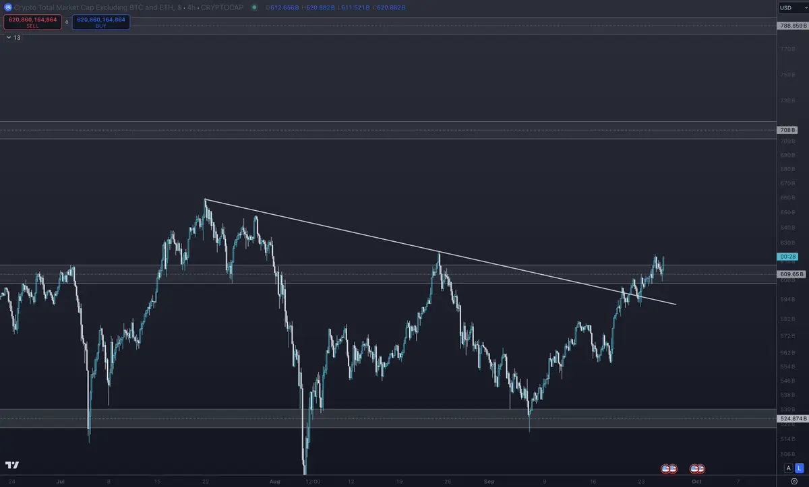The height and width of the screenshot is (487, 809).
Task: Click the TradingView logo in chart corner
Action: click(12, 465)
